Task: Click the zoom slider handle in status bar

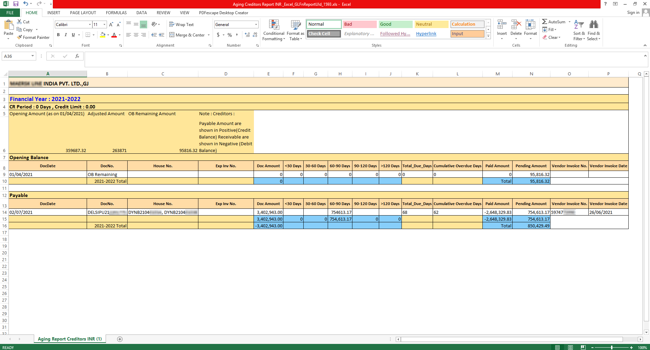Action: pos(611,348)
